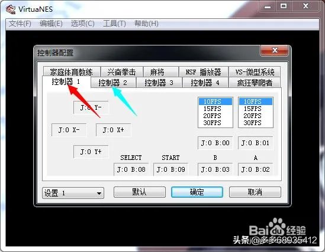325x252 pixels.
Task: Select the J:0 Y+ down key field
Action: click(x=91, y=152)
